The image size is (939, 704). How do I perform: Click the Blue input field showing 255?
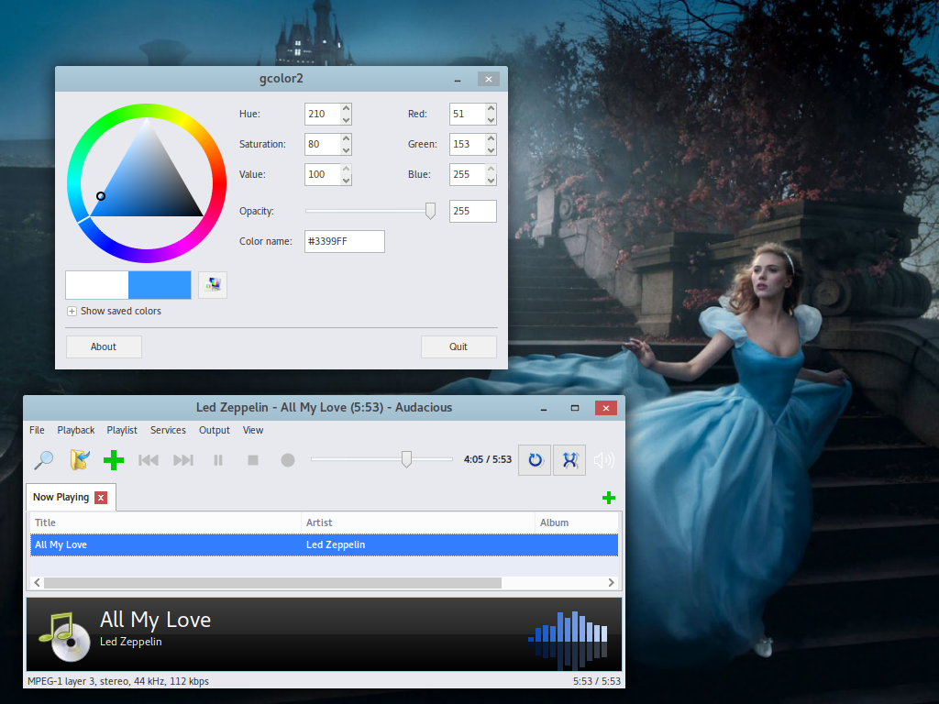[468, 174]
